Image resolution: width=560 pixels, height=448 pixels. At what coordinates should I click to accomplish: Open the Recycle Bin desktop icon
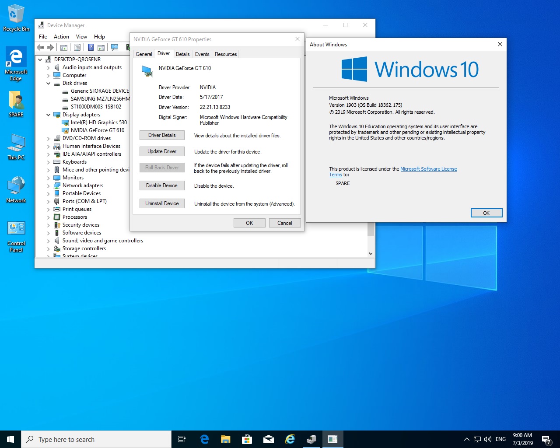click(x=16, y=18)
